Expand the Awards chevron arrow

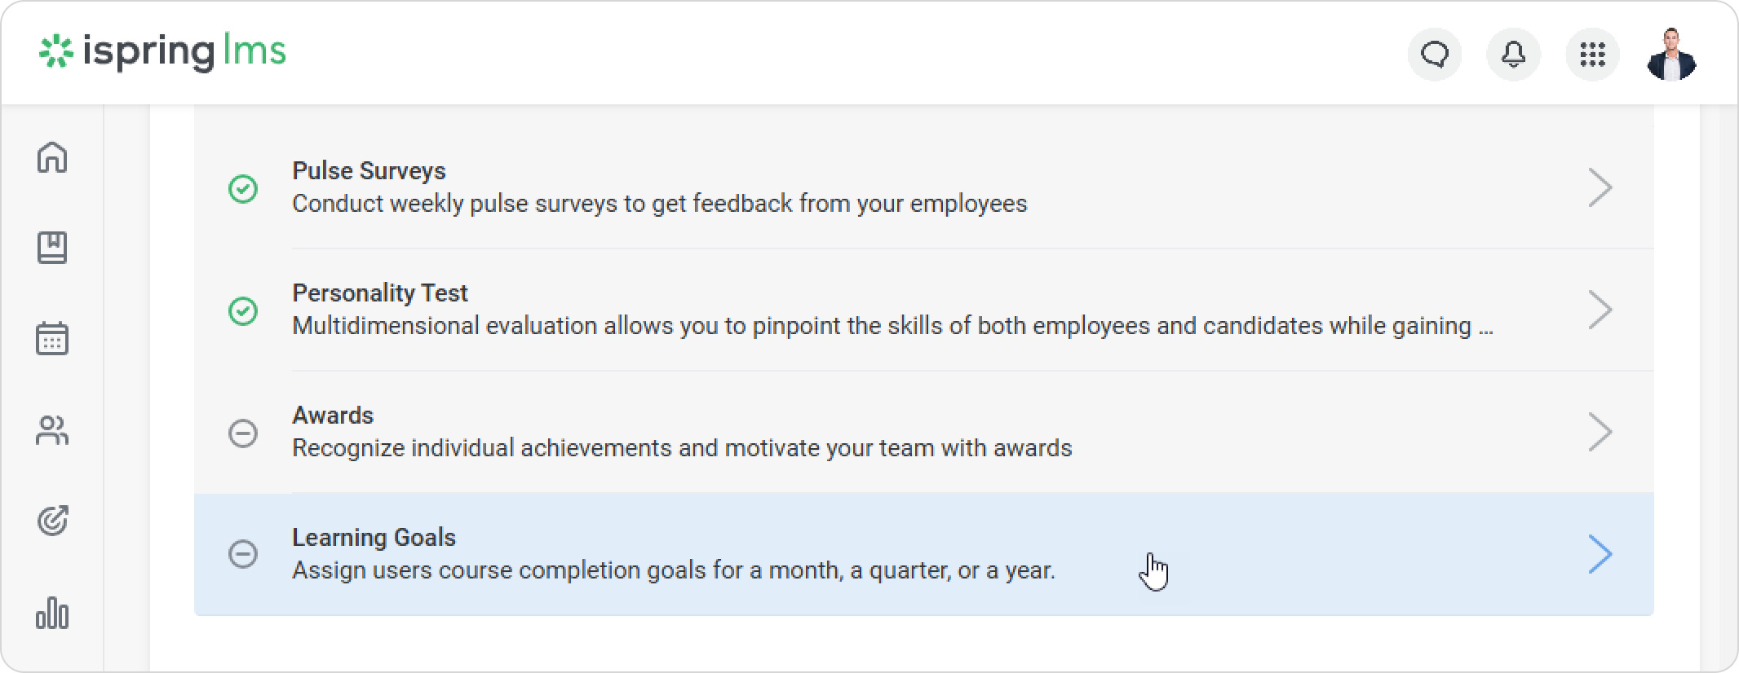pos(1600,432)
